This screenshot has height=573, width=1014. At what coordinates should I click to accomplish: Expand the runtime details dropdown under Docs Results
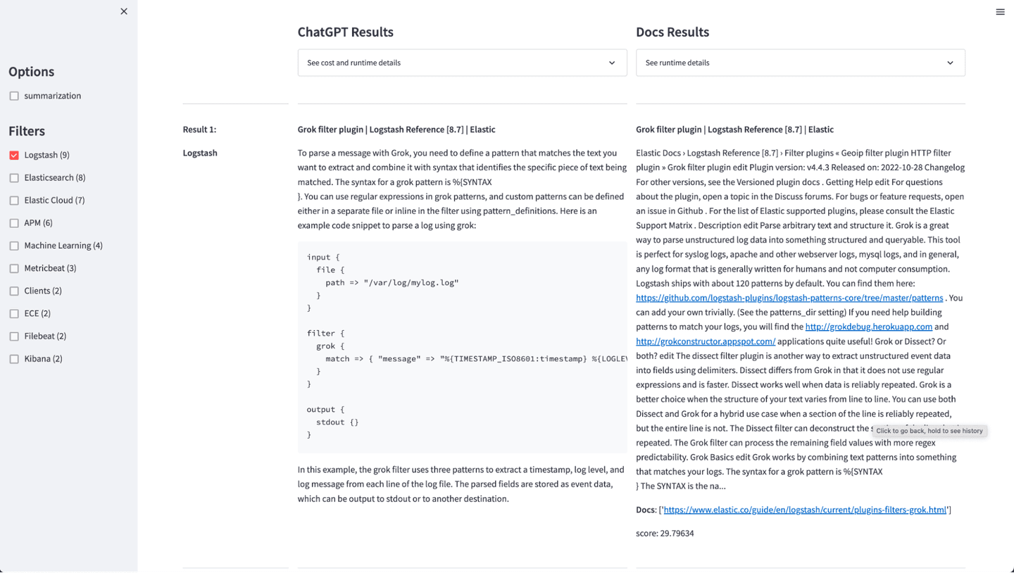coord(800,63)
